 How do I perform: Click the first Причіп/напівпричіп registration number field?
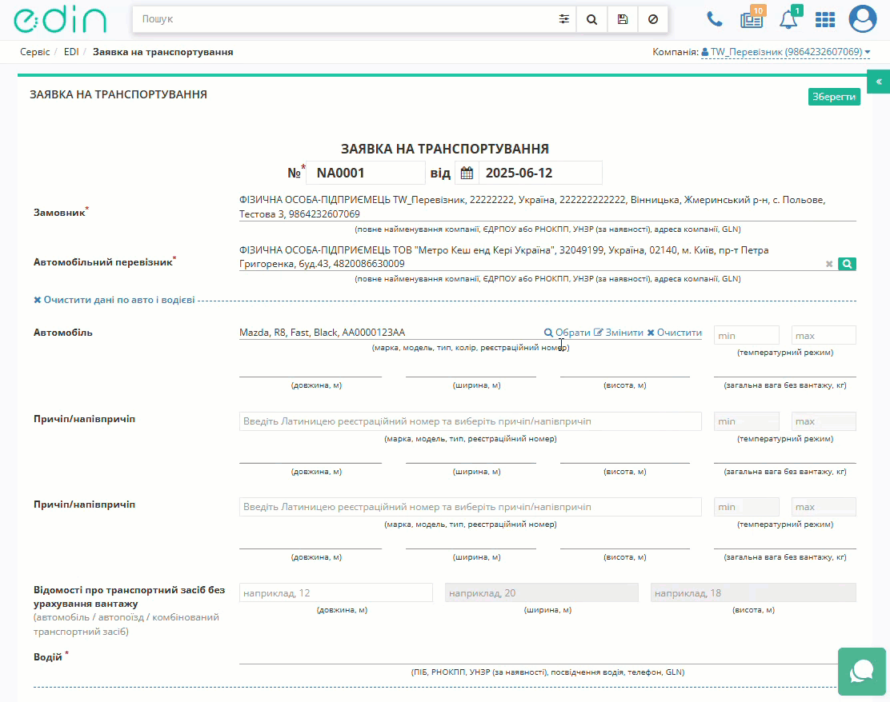pos(470,421)
